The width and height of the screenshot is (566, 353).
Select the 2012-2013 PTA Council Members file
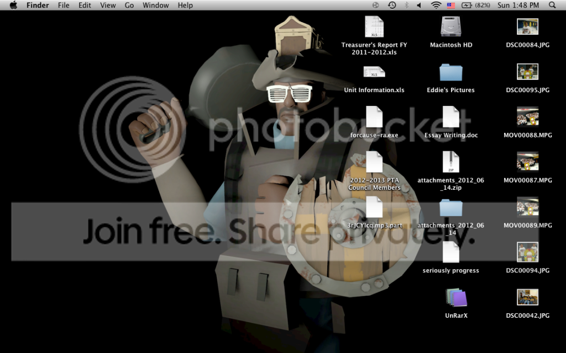[x=374, y=162]
